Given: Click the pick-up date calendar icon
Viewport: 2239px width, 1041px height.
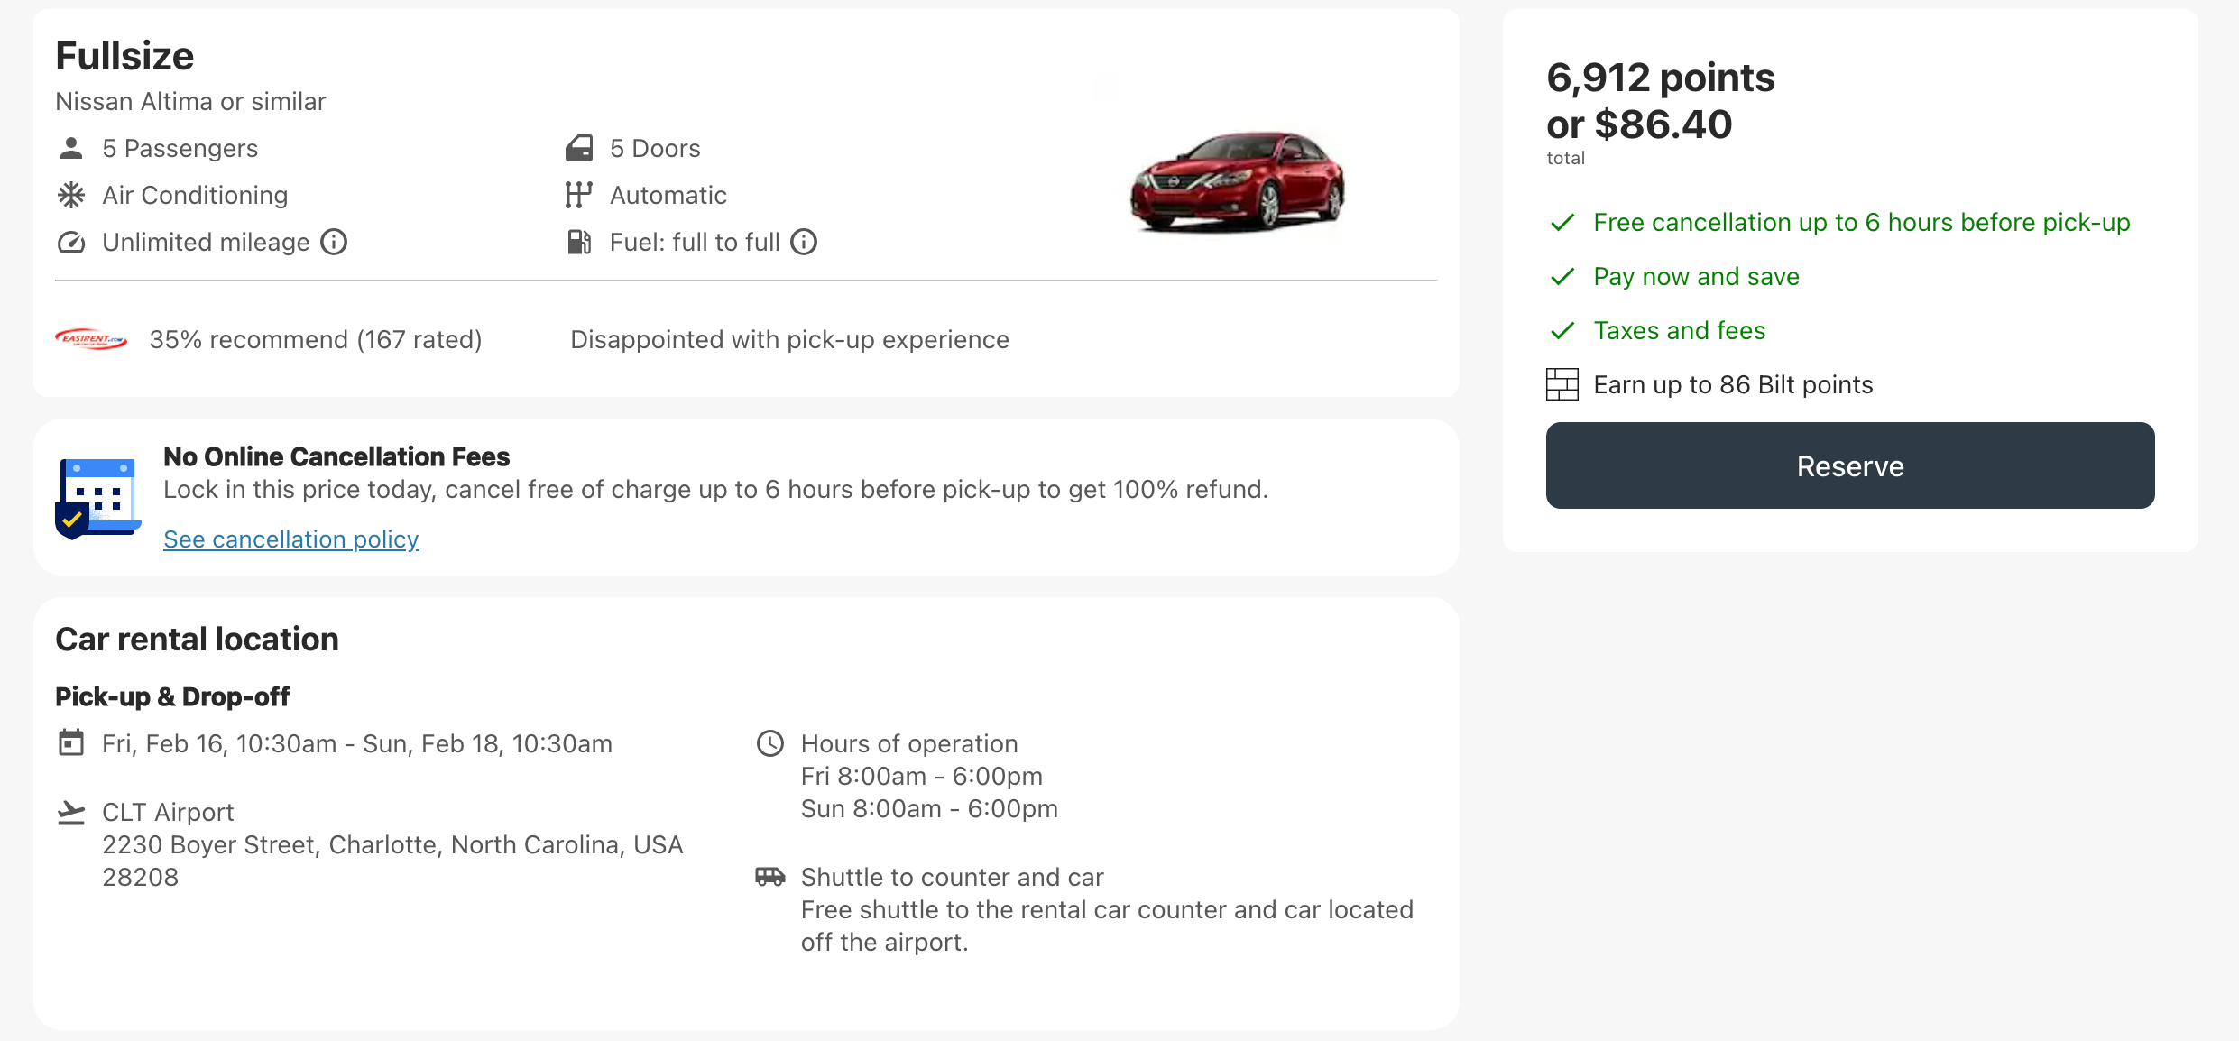Looking at the screenshot, I should (x=71, y=743).
